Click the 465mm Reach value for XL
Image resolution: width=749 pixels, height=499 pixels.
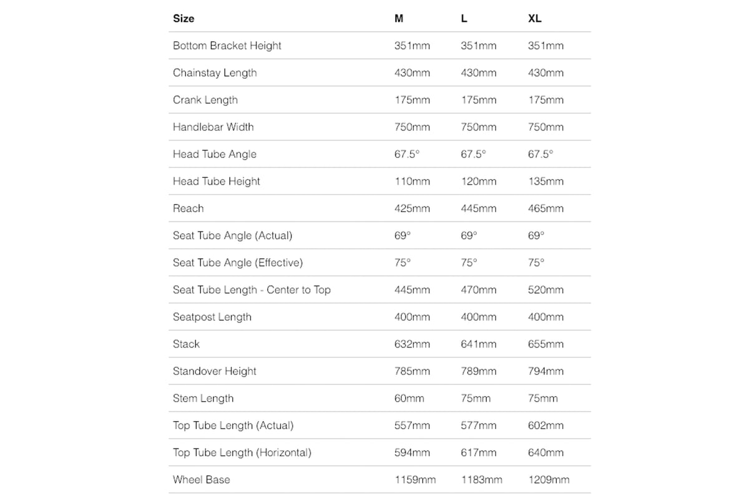[546, 208]
